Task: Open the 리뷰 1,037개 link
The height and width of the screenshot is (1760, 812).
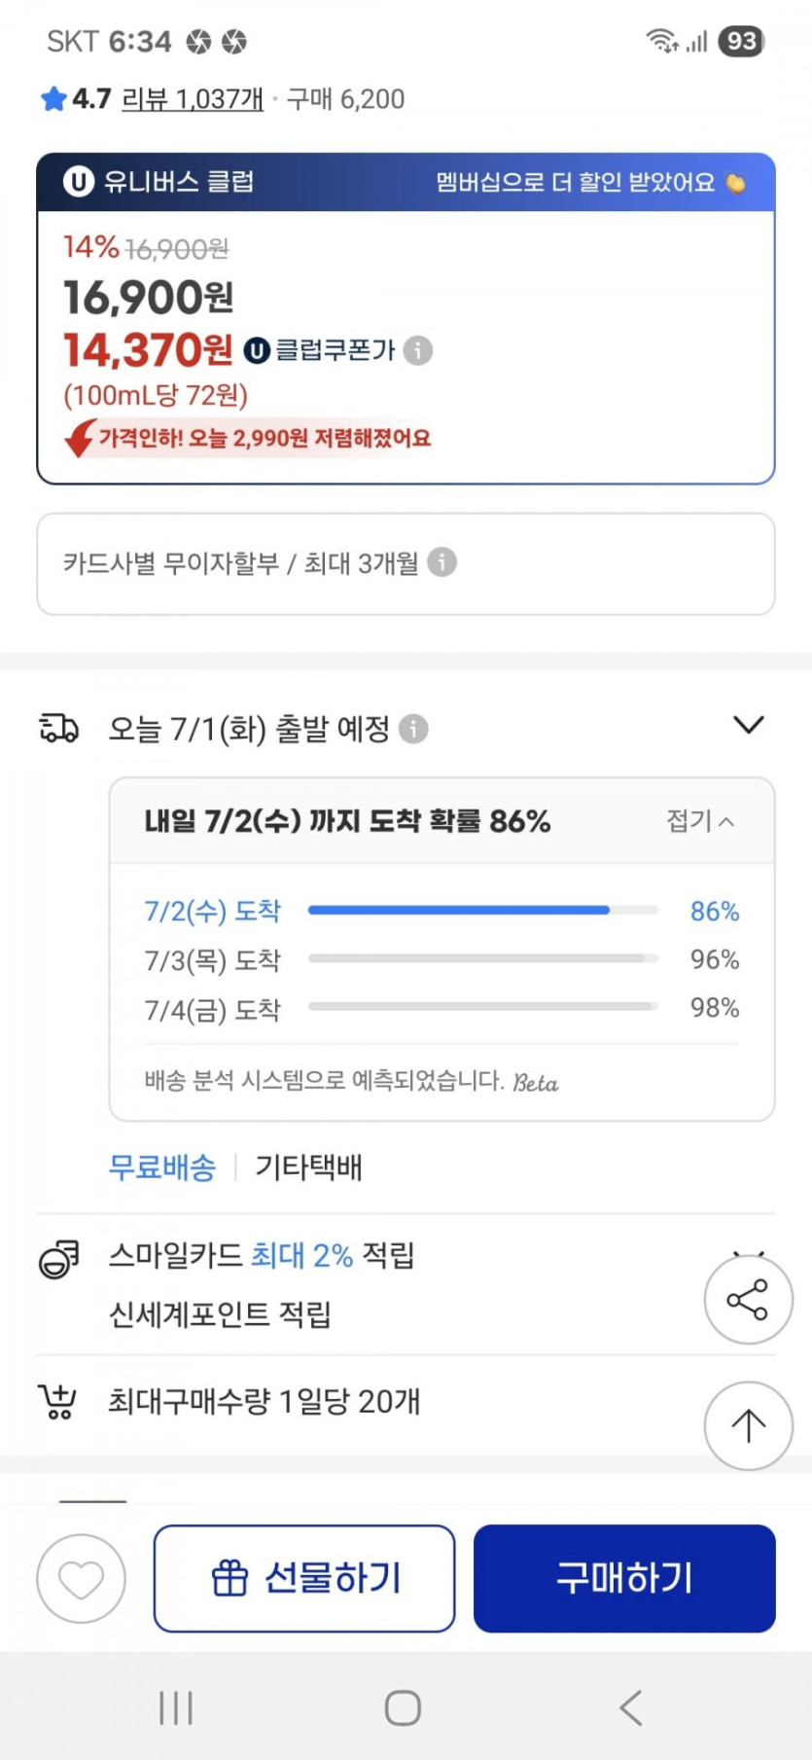Action: pyautogui.click(x=193, y=99)
